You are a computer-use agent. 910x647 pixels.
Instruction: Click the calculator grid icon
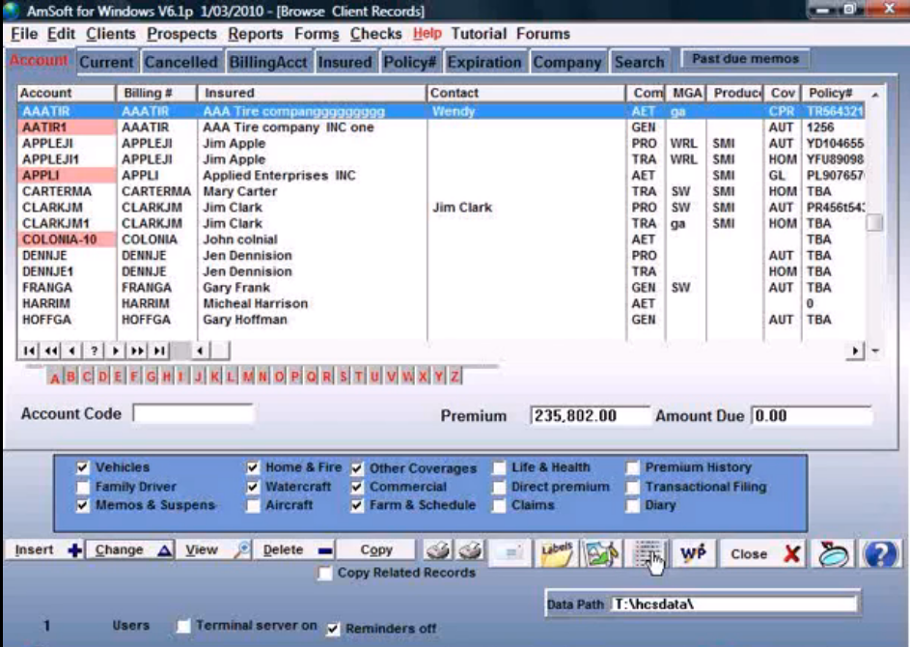click(x=648, y=551)
